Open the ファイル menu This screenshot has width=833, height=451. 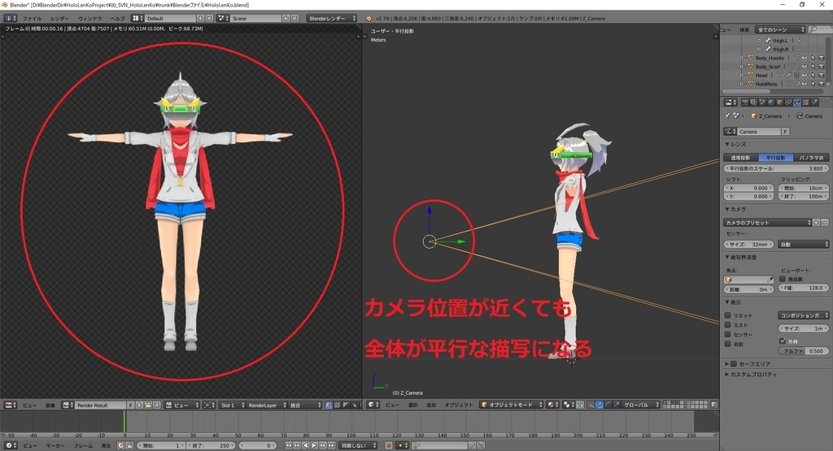click(32, 19)
